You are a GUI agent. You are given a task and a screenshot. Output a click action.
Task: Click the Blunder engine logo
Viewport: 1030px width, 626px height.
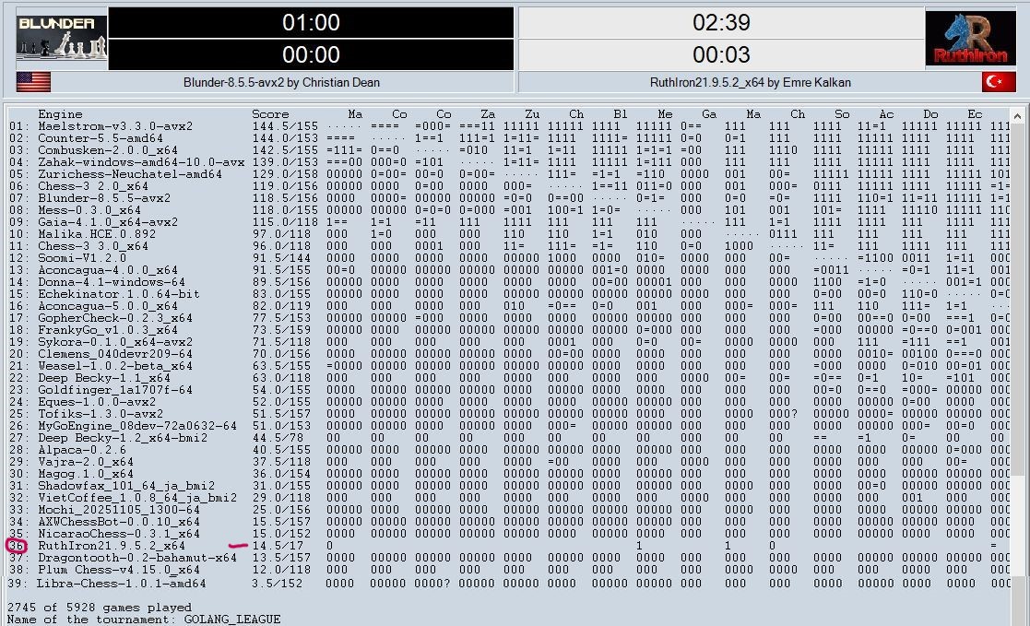point(62,38)
